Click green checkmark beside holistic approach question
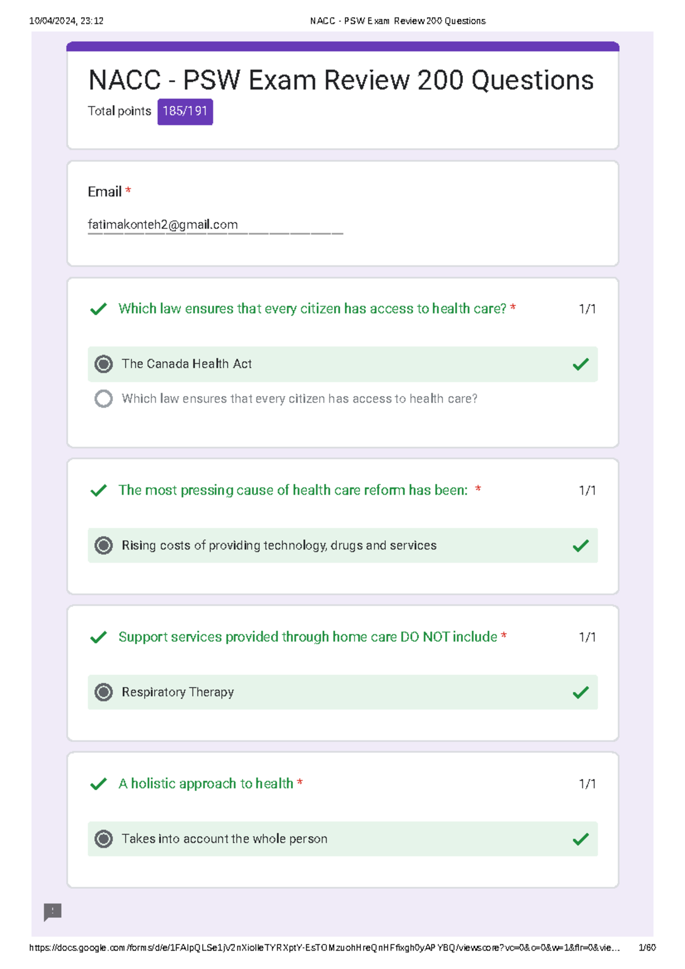The height and width of the screenshot is (969, 685). [99, 784]
